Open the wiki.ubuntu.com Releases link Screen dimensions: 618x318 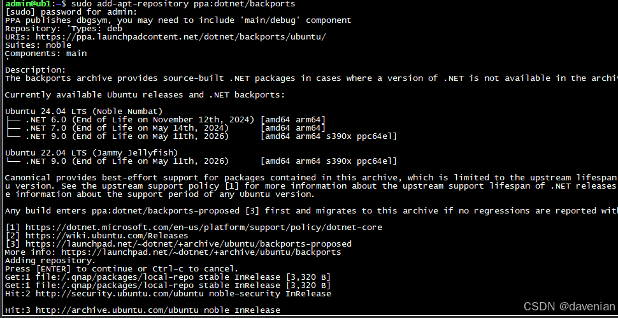pos(114,236)
